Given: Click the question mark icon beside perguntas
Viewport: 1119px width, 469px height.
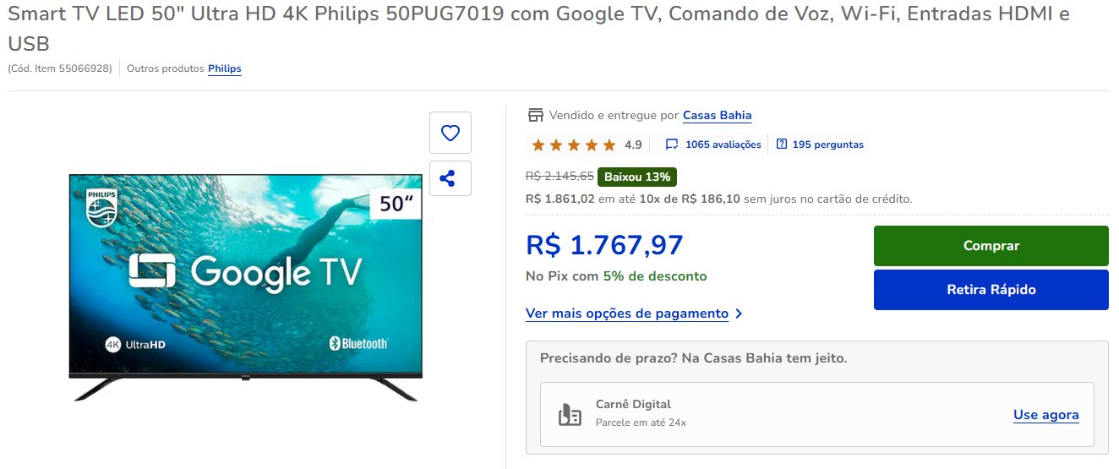Looking at the screenshot, I should pyautogui.click(x=781, y=145).
